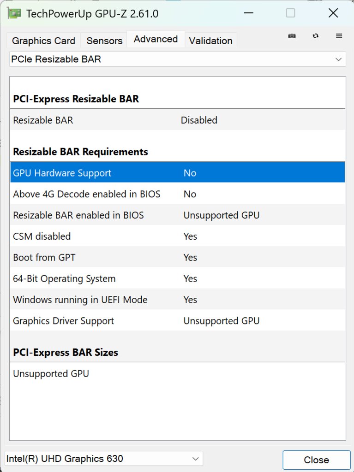Click the PCI-Express BAR Sizes heading

[66, 352]
